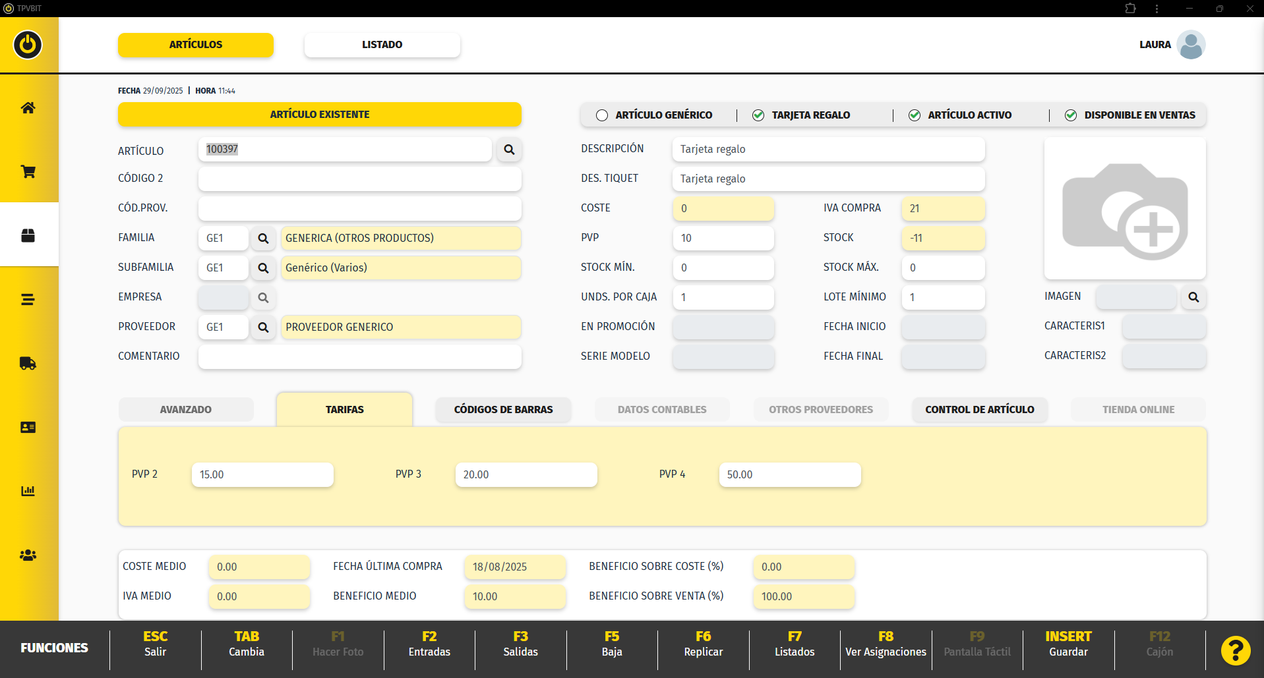Click the yellow help question mark icon
Image resolution: width=1264 pixels, height=678 pixels.
pos(1235,650)
